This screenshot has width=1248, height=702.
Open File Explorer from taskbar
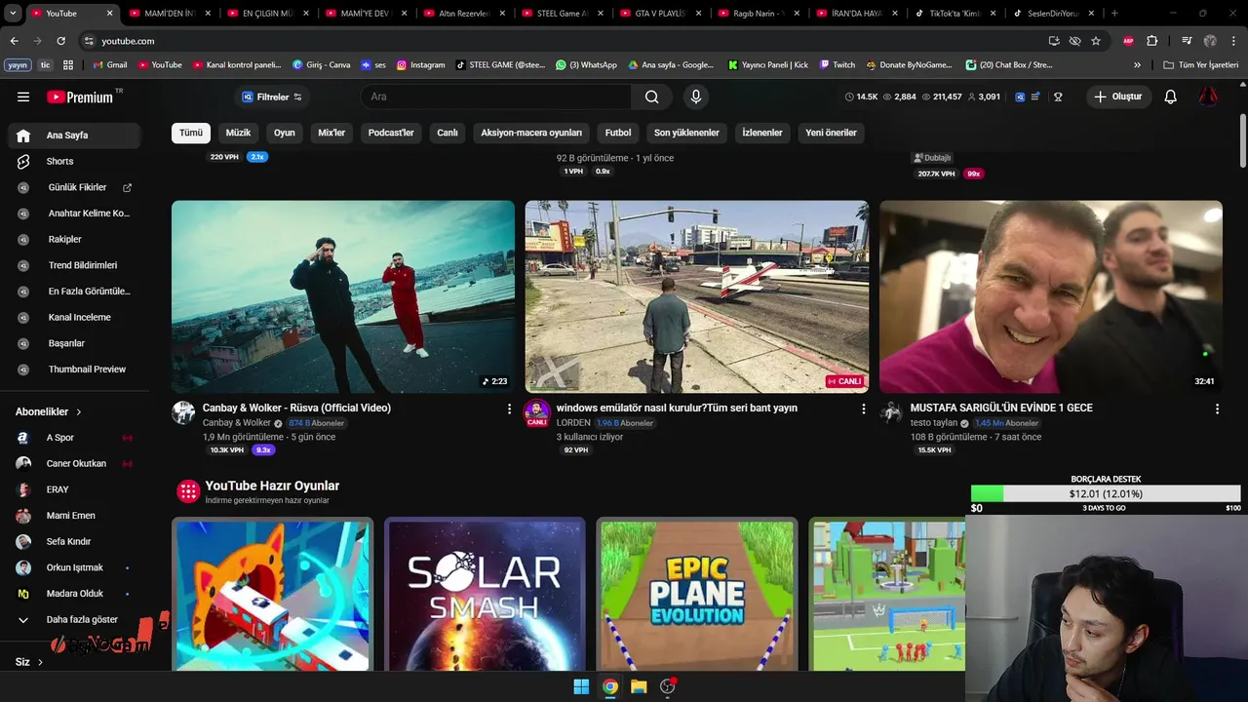[x=639, y=686]
